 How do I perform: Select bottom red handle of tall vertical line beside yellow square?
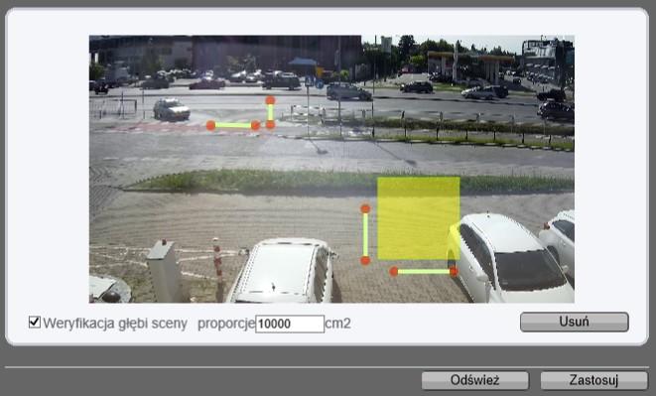(x=365, y=261)
